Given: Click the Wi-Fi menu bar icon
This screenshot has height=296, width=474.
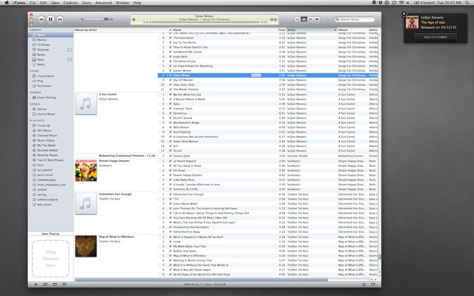Looking at the screenshot, I should [x=401, y=3].
